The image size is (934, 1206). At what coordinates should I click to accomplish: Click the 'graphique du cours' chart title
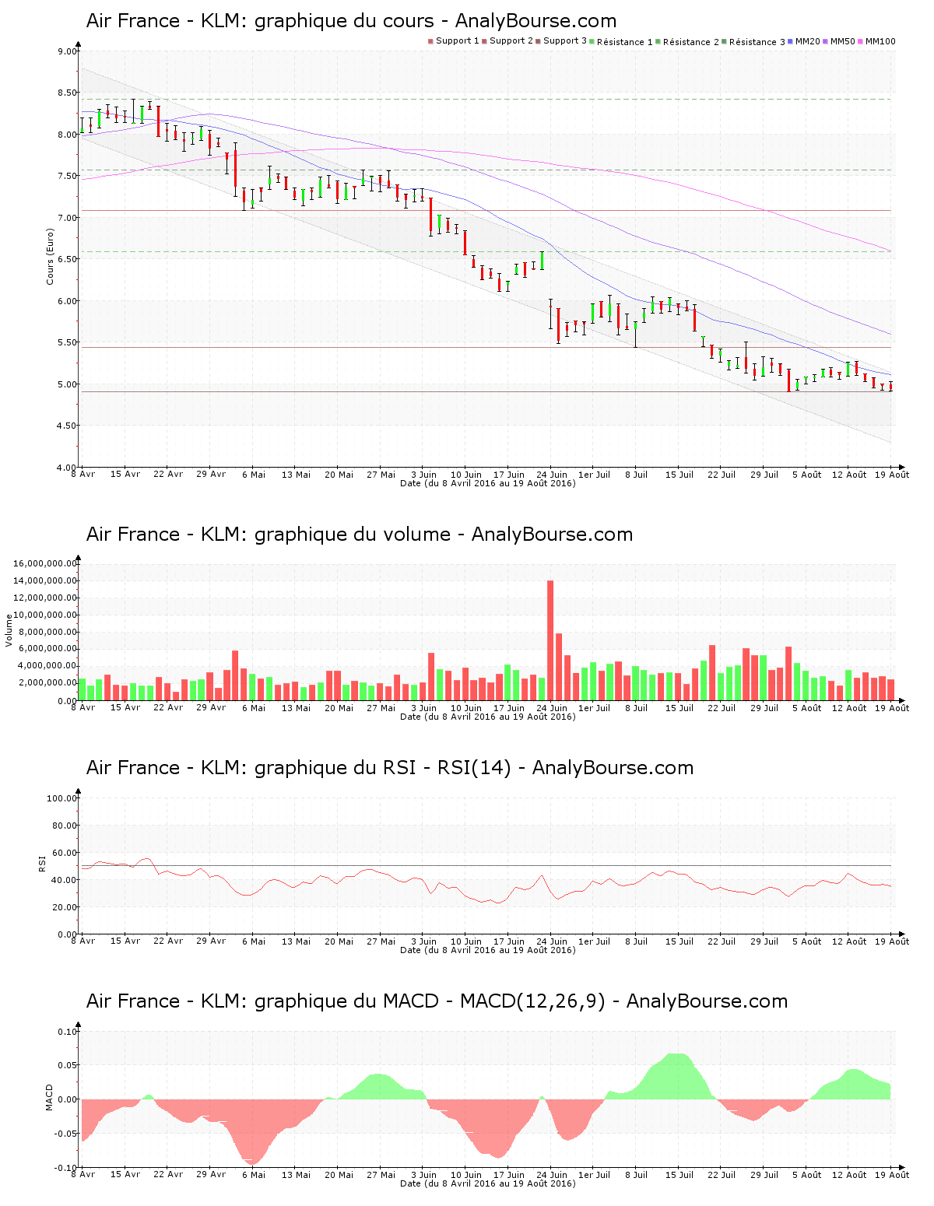(351, 21)
